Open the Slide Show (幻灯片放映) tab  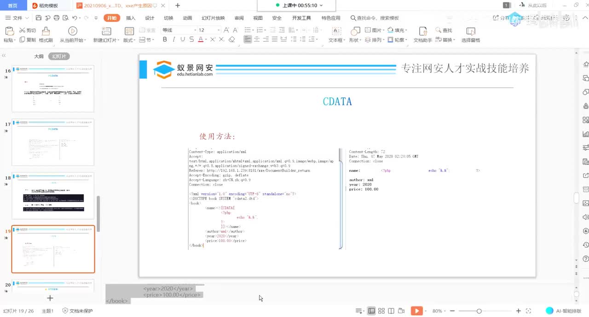(x=213, y=18)
